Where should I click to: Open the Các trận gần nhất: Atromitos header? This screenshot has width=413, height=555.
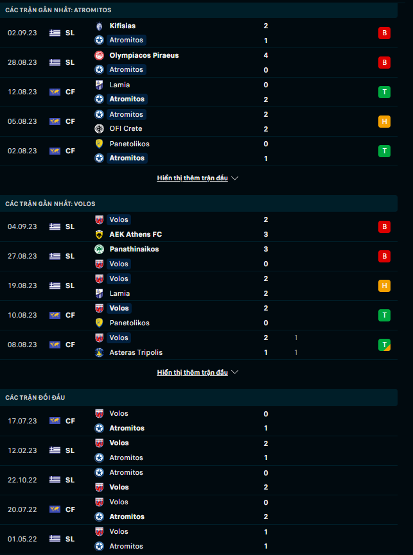click(58, 10)
